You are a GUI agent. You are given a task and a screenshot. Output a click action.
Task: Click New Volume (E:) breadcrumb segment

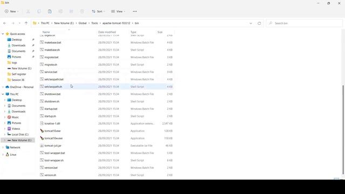click(64, 23)
